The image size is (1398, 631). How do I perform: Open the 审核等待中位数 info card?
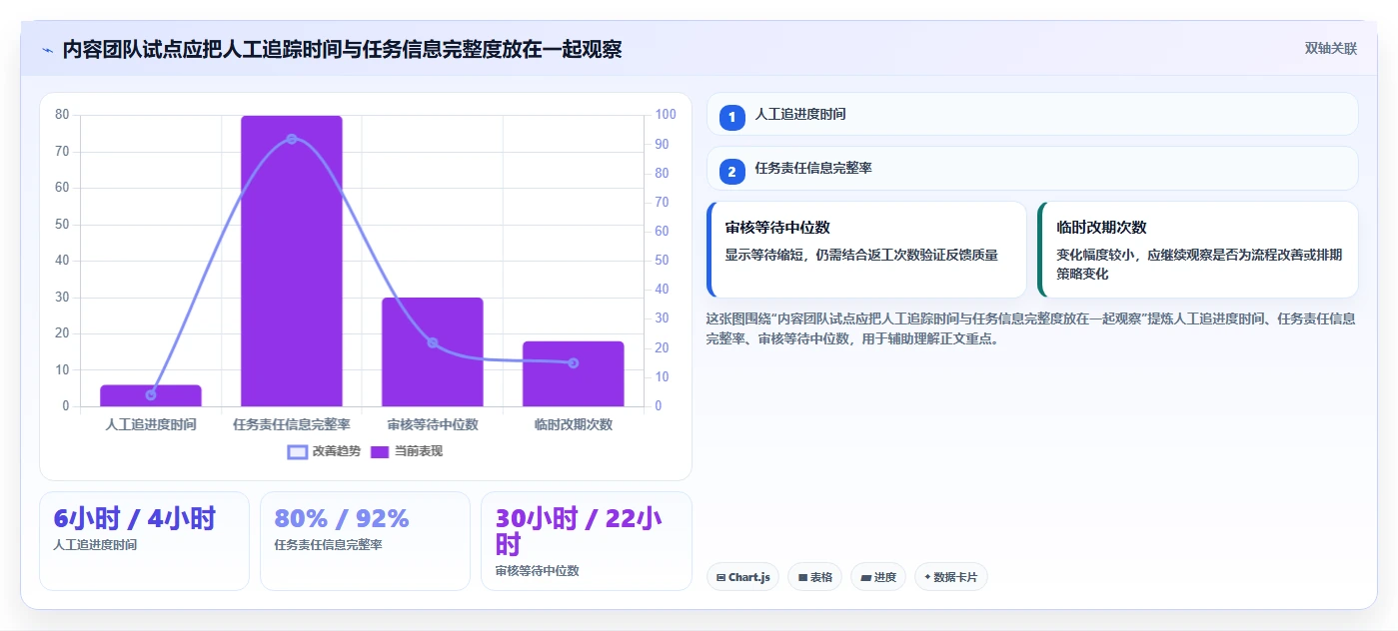pos(866,250)
